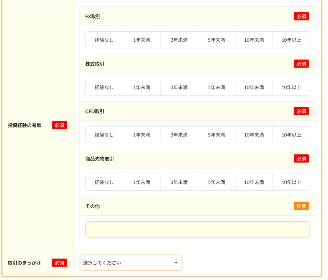The width and height of the screenshot is (328, 280).
Task: Select 1年未満 for 商品先物取引
Action: pos(142,182)
